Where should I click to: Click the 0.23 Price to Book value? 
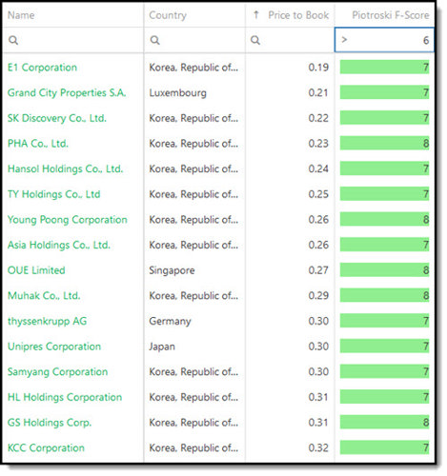[318, 144]
